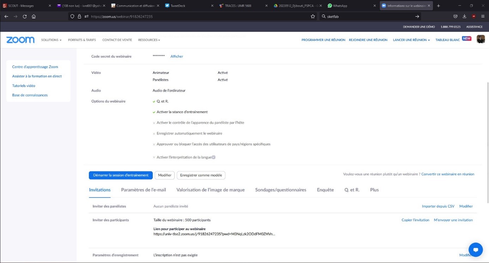Image resolution: width=489 pixels, height=263 pixels.
Task: Open the blue chat help bubble
Action: [475, 250]
